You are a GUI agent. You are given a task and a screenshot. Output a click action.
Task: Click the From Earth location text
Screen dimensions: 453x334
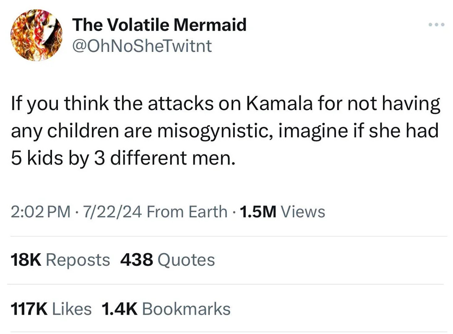[x=187, y=212]
